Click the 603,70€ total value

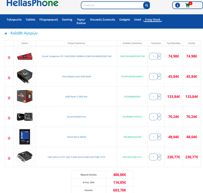tap(120, 190)
